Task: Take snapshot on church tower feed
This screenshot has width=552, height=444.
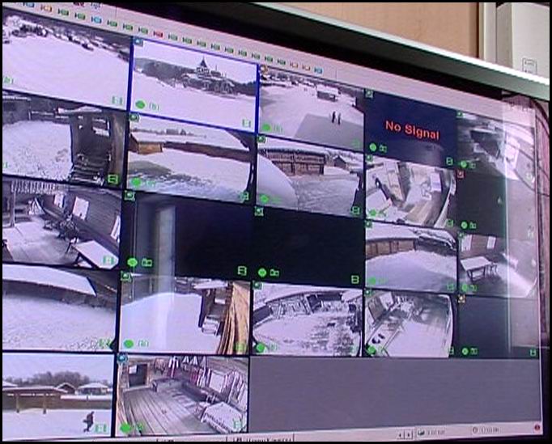Action: [x=155, y=107]
